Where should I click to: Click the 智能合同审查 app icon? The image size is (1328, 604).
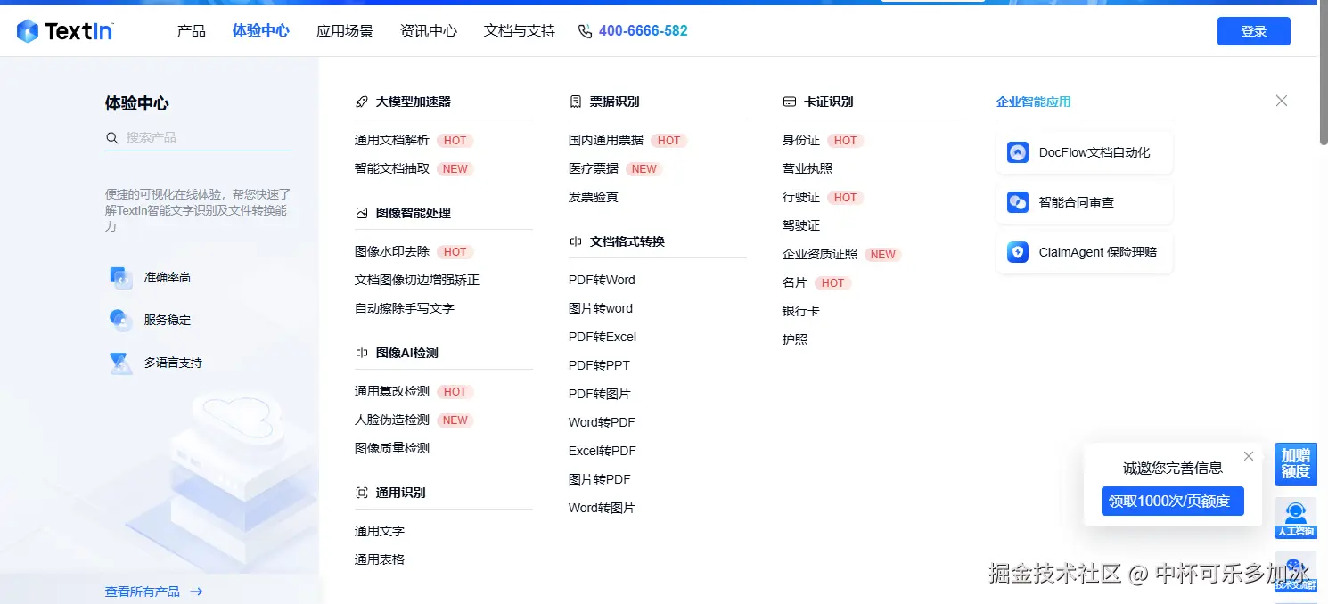point(1018,202)
